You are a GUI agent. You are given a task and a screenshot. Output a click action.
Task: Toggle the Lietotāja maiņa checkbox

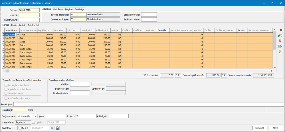(x=6, y=93)
